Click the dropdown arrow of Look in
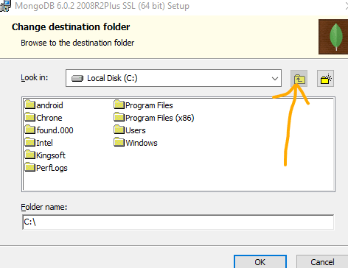Screen dimensions: 348x268 (275, 79)
